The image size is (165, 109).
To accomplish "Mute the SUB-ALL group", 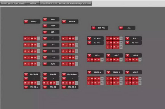I will coord(93,28).
